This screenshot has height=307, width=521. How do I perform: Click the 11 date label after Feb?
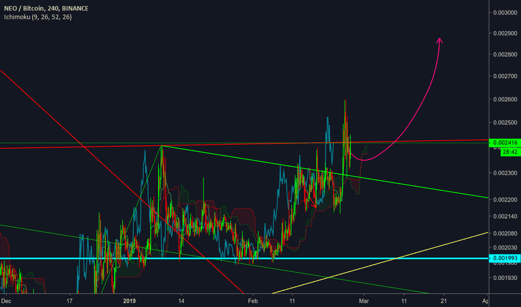(292, 301)
